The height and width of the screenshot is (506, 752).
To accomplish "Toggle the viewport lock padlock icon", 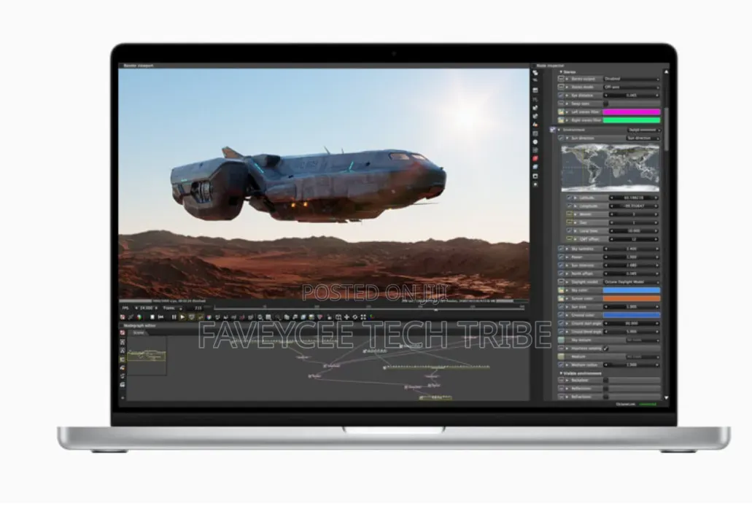I will [329, 317].
